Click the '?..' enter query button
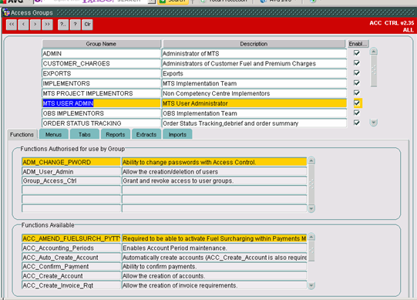 click(x=63, y=25)
